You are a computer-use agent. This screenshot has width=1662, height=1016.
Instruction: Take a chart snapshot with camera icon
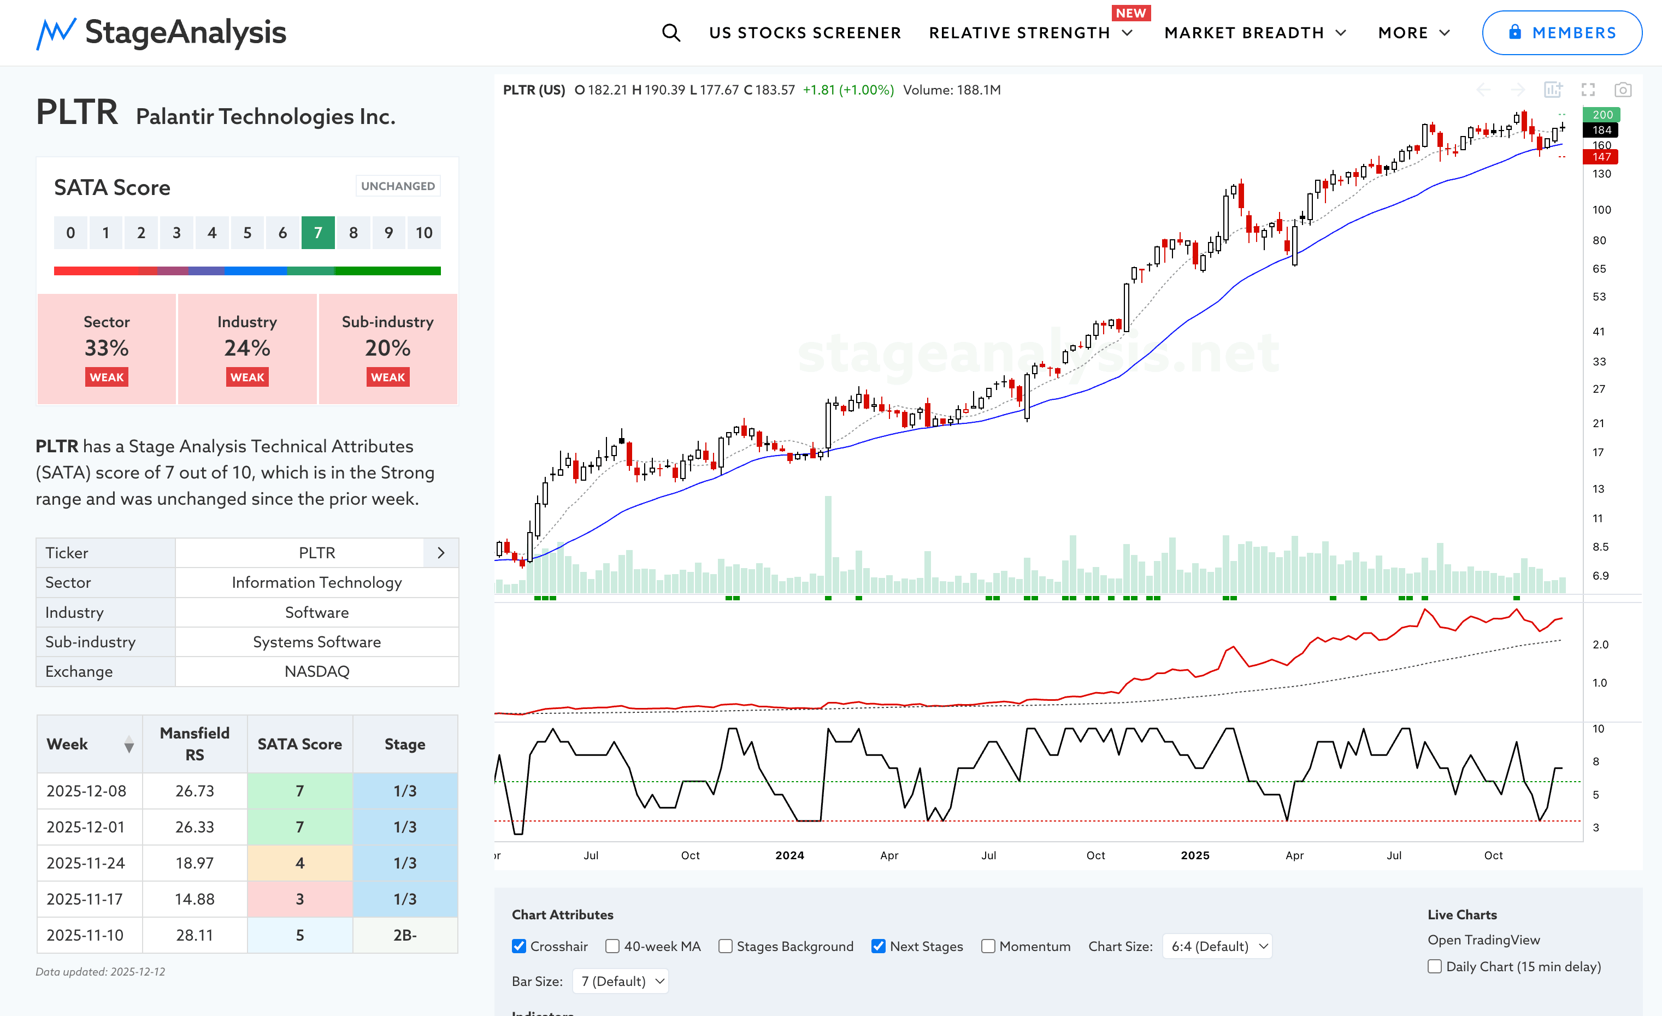pyautogui.click(x=1623, y=90)
